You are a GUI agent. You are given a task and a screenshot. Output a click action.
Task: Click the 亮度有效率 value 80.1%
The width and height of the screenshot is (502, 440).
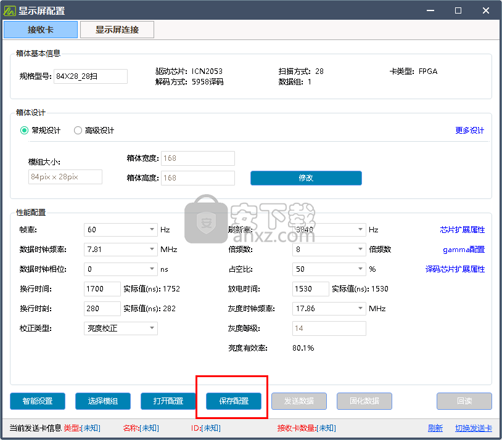[x=303, y=348]
